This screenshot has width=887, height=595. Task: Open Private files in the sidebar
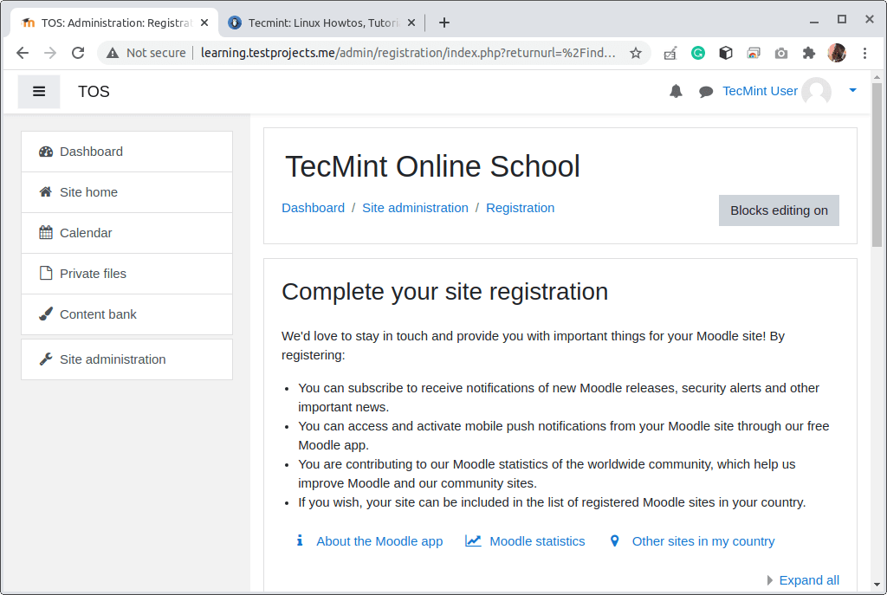point(126,274)
